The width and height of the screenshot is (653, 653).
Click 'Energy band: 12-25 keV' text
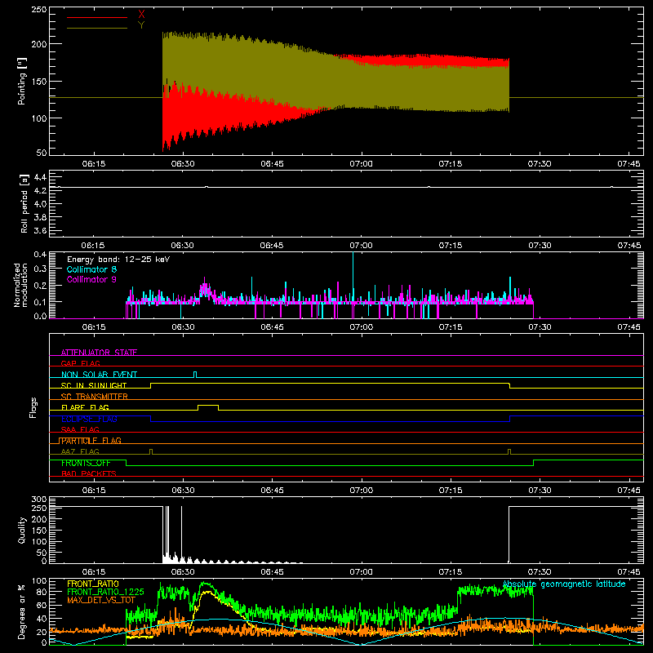pos(118,260)
